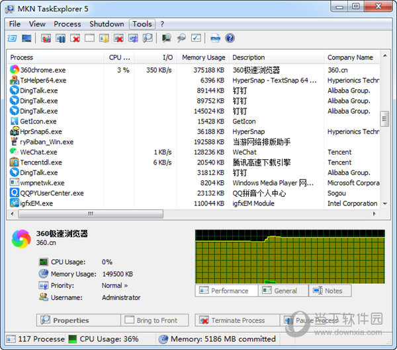Click the horizontal scrollbar left arrow
Screen dimensions: 397x350
pyautogui.click(x=12, y=214)
